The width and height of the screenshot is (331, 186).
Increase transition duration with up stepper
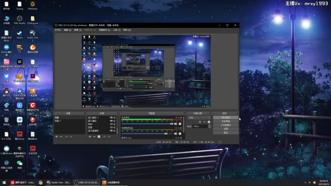pyautogui.click(x=209, y=126)
